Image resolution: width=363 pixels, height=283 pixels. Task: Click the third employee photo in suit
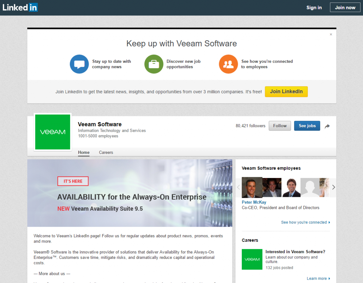point(291,187)
